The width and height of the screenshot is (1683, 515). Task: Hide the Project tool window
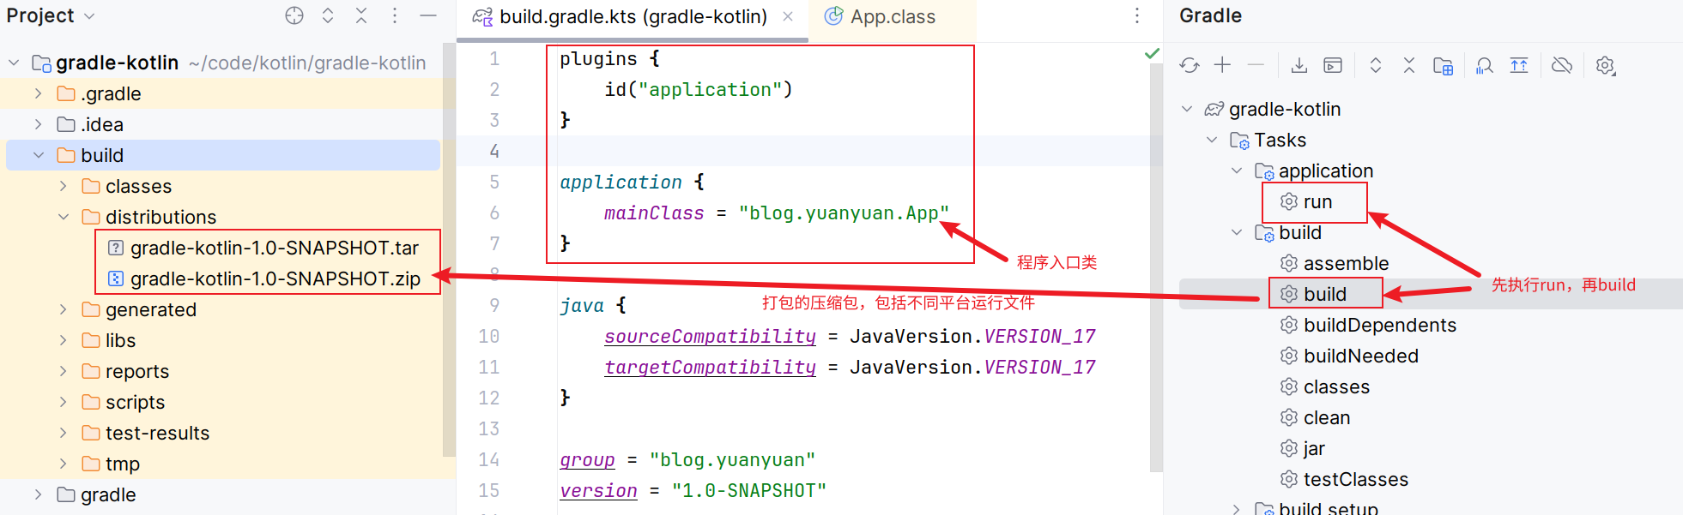(x=428, y=15)
